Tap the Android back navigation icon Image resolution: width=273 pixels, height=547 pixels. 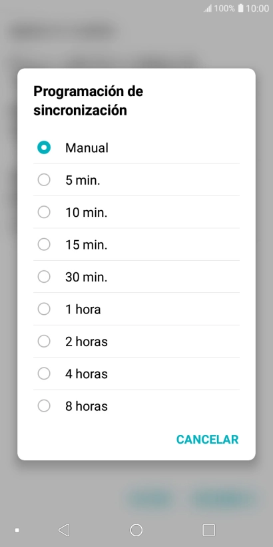(x=64, y=530)
